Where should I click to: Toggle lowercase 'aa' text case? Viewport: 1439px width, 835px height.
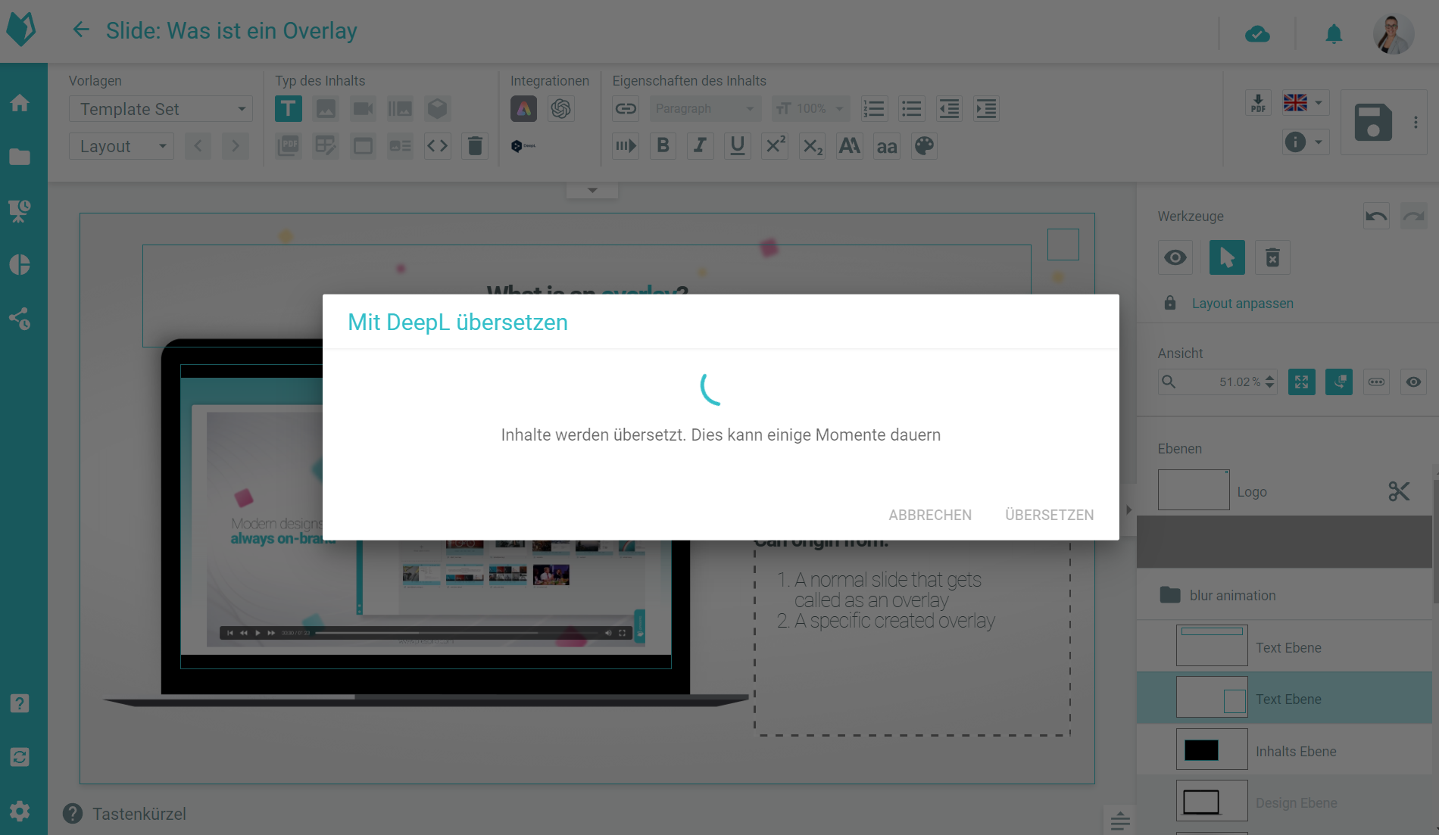(x=886, y=146)
